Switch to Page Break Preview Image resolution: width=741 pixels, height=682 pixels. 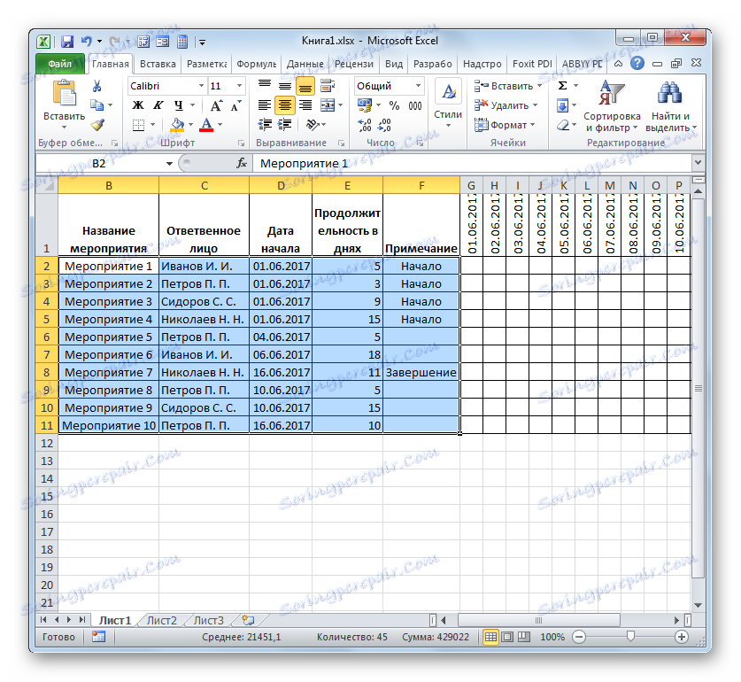point(523,637)
